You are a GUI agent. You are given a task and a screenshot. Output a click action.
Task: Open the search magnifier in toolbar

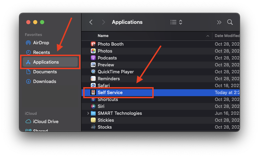[x=230, y=22]
